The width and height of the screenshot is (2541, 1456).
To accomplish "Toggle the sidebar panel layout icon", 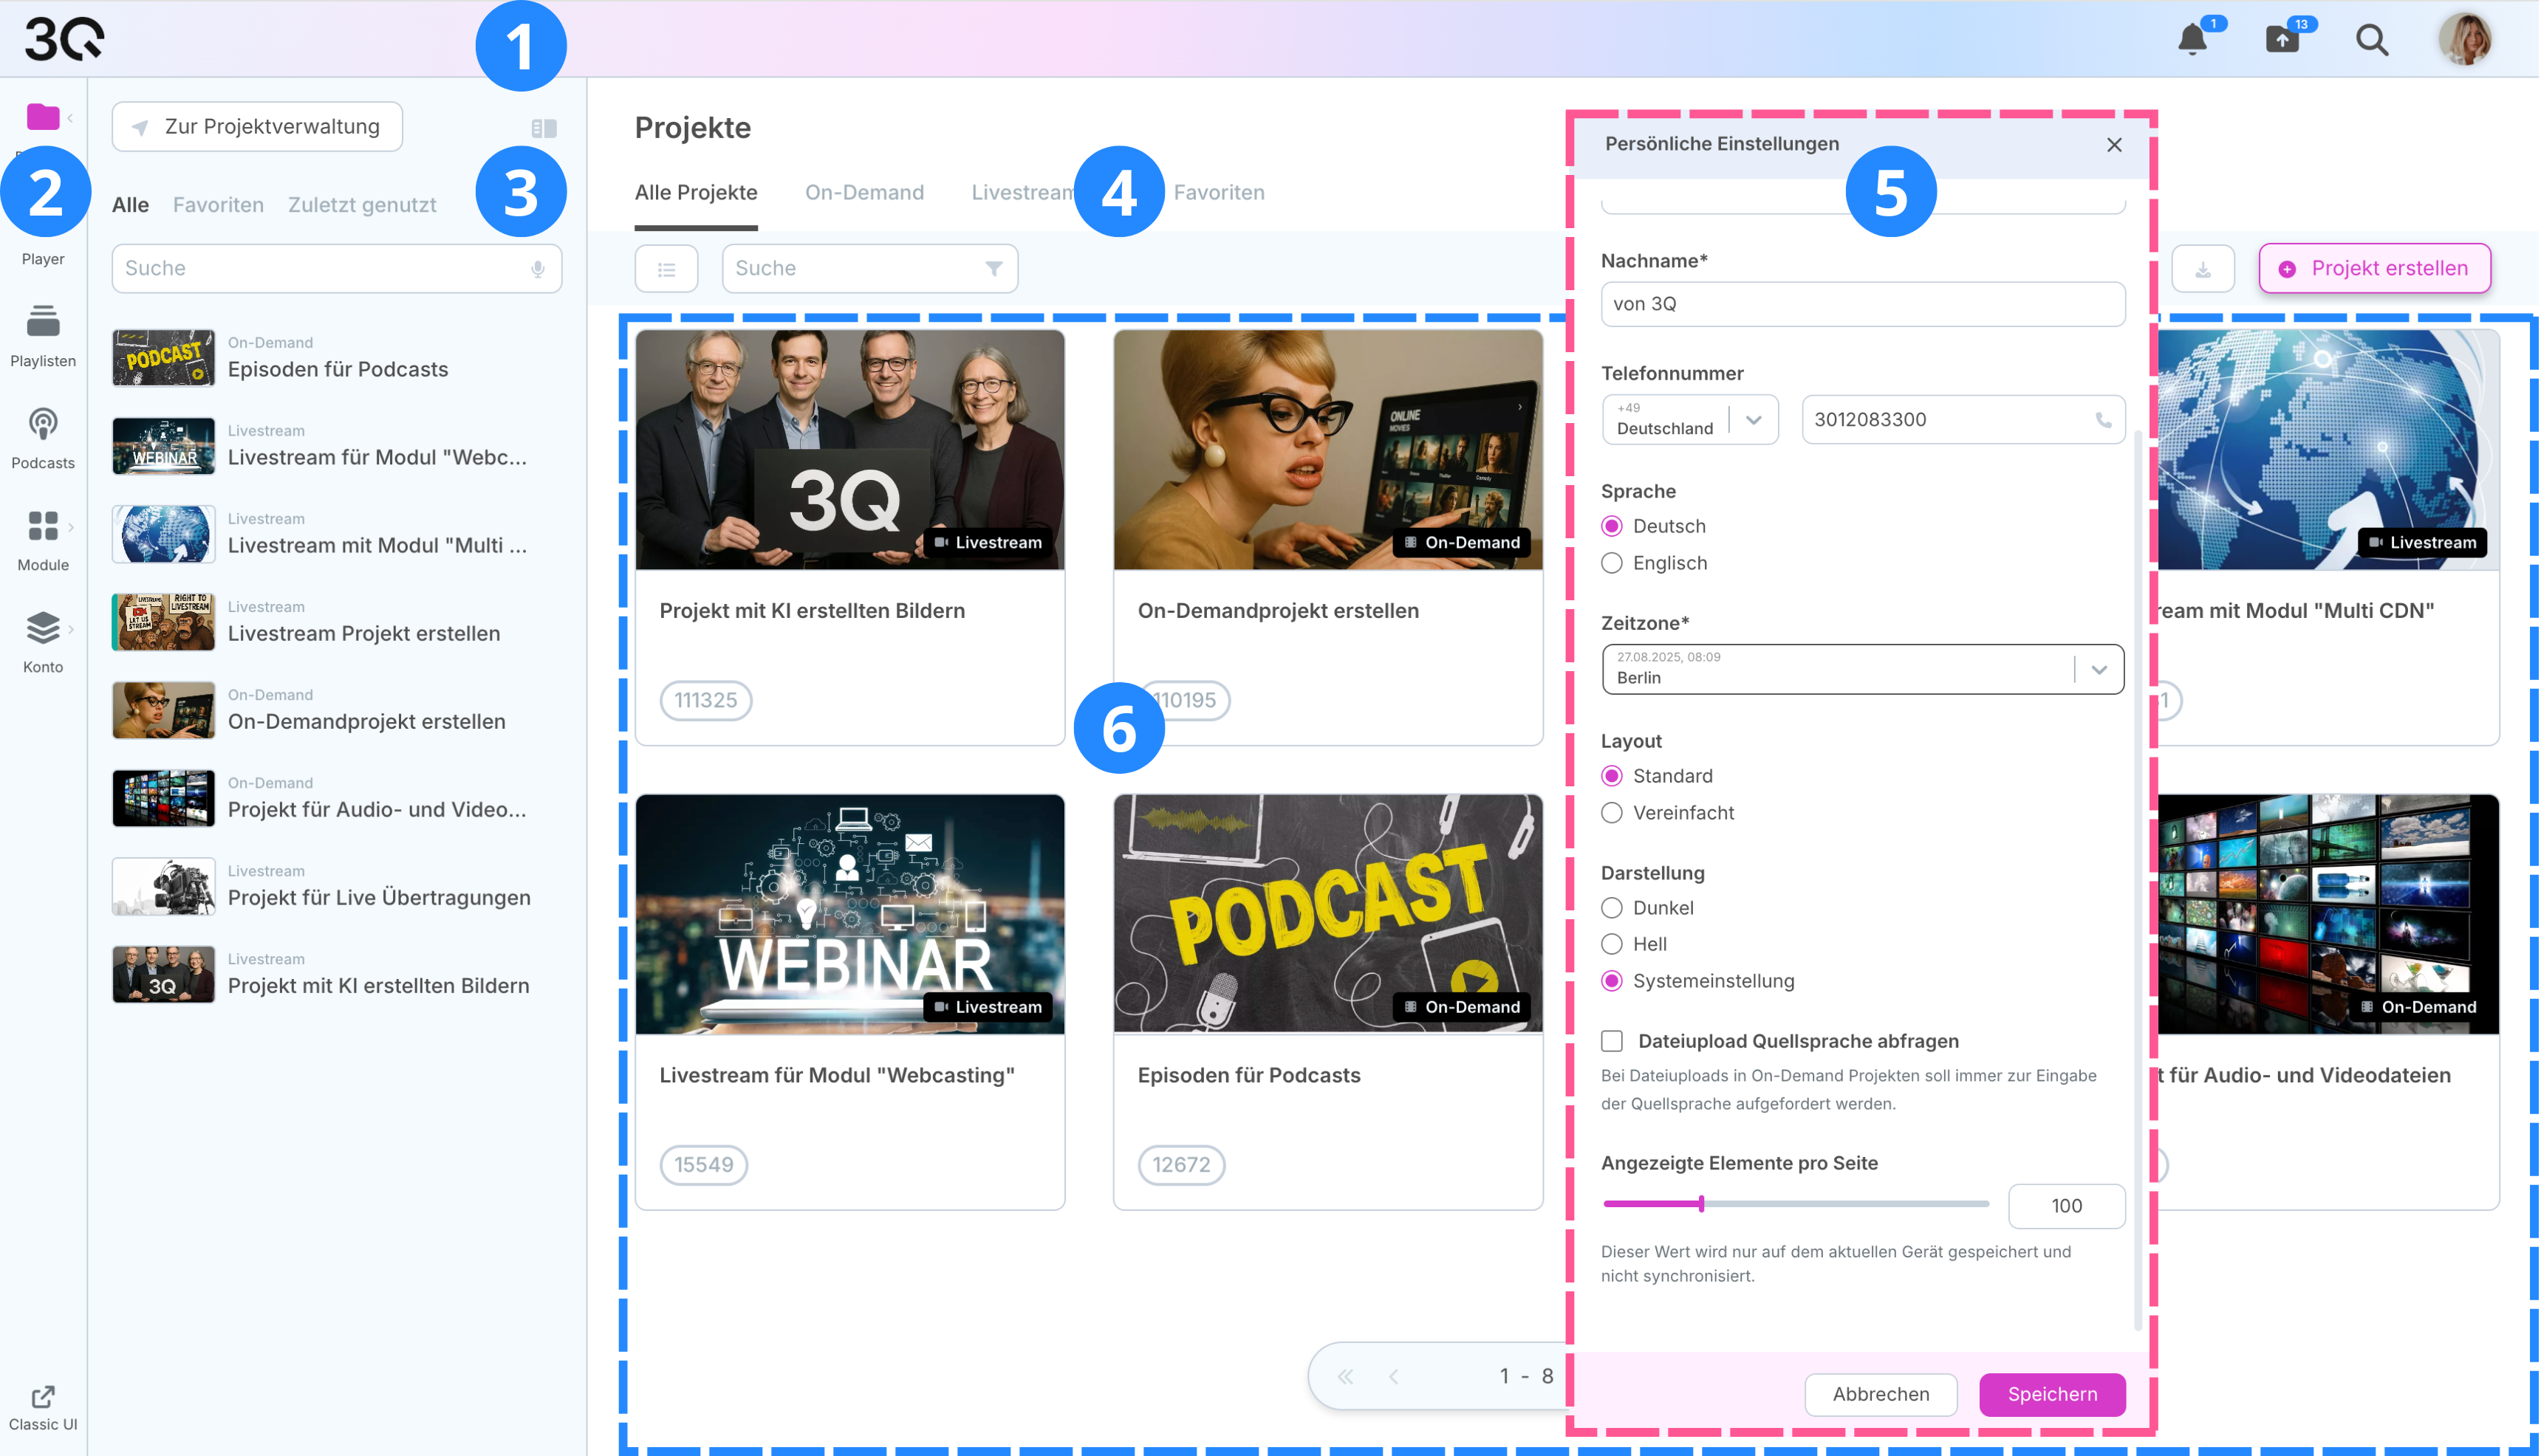I will point(544,128).
